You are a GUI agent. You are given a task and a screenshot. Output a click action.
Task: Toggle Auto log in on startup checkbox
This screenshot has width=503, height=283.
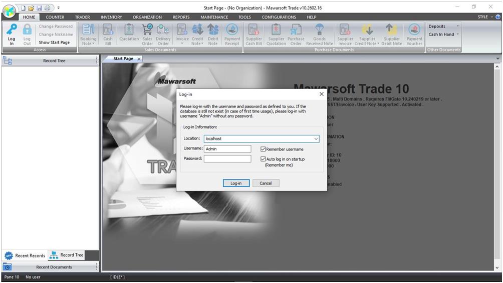tap(263, 159)
